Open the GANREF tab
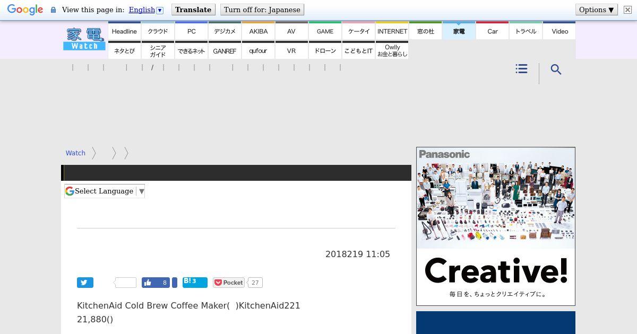Viewport: 637px width, 334px height. pyautogui.click(x=225, y=50)
